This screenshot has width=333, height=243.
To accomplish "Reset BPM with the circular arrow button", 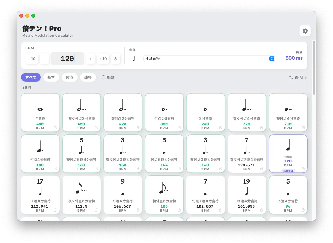I will point(116,59).
